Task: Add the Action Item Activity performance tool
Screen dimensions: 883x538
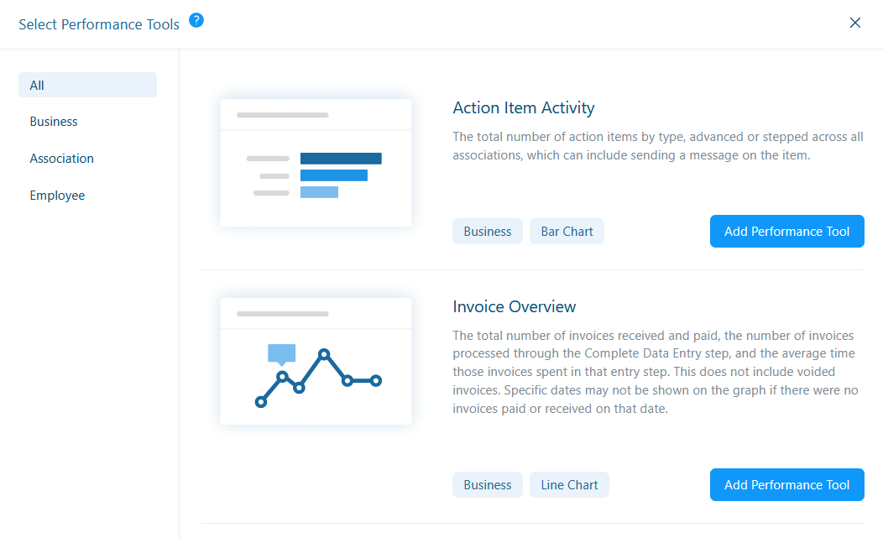Action: pyautogui.click(x=786, y=232)
